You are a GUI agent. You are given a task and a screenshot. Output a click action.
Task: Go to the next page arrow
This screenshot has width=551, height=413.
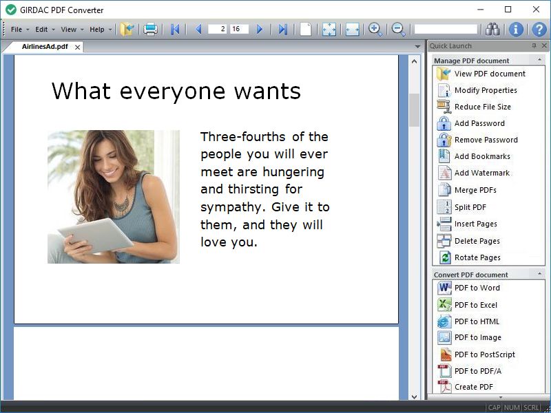260,29
